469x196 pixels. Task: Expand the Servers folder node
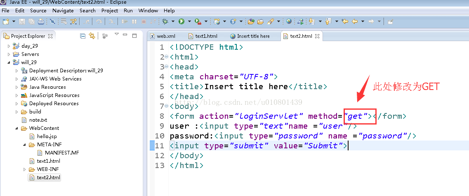tap(9, 54)
